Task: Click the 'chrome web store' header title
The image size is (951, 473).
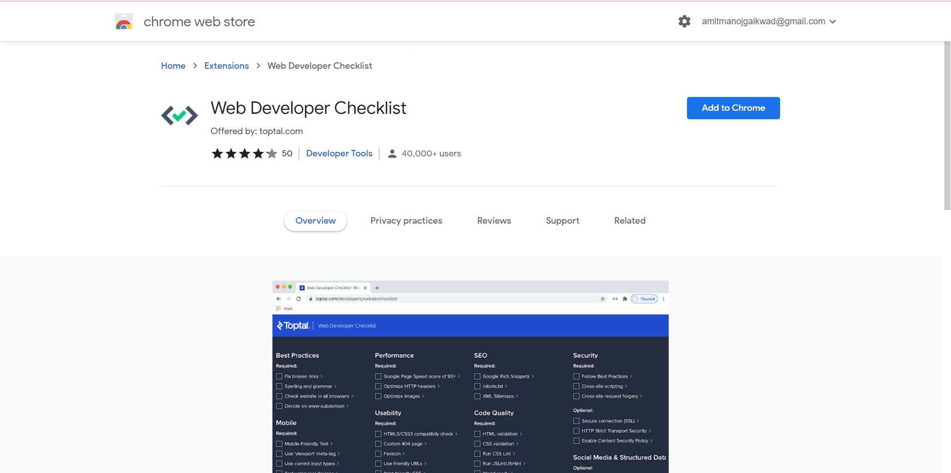Action: (x=199, y=22)
